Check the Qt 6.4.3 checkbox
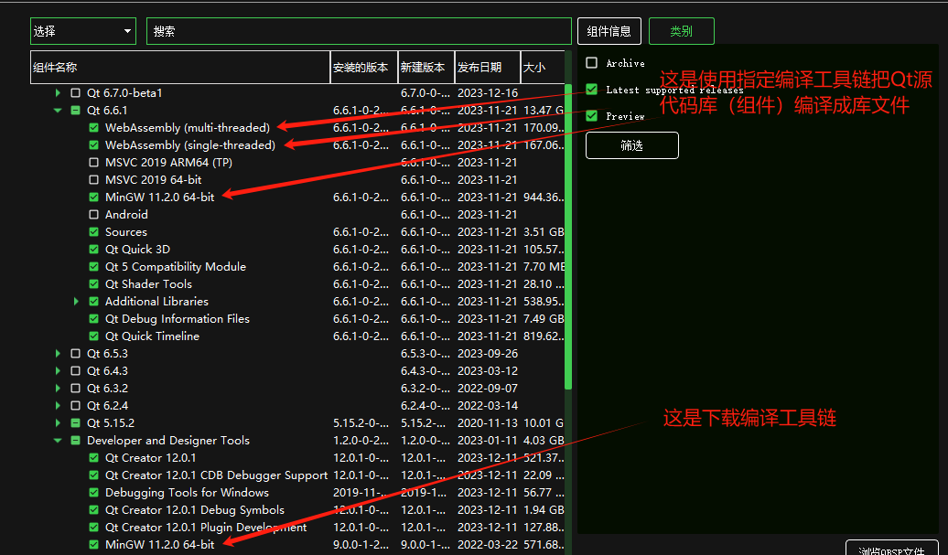 [76, 371]
